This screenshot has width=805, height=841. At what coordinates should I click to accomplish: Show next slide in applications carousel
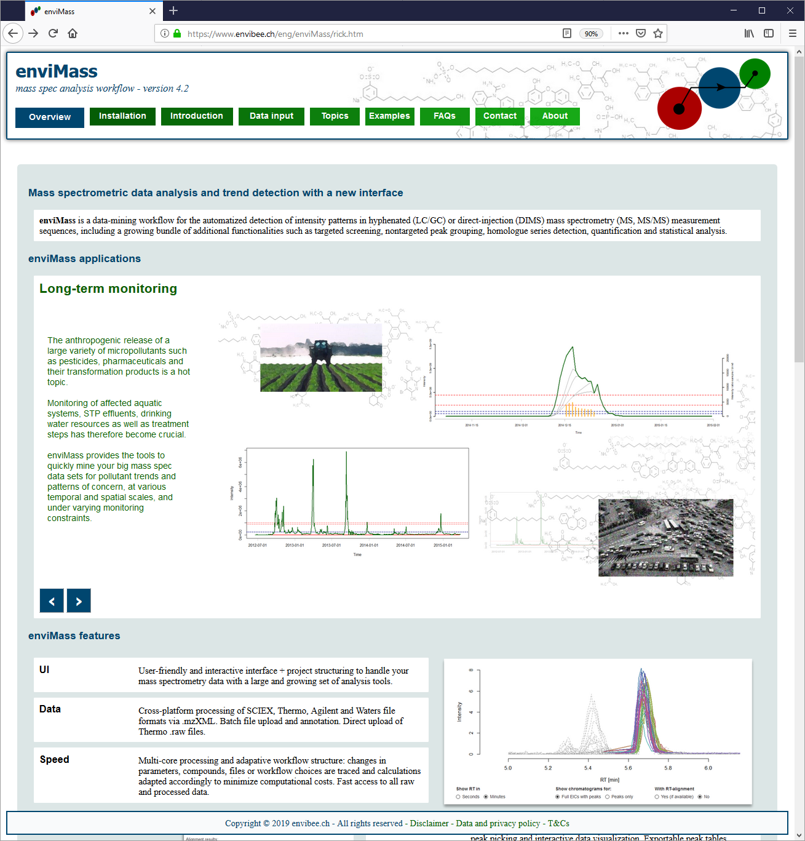79,600
